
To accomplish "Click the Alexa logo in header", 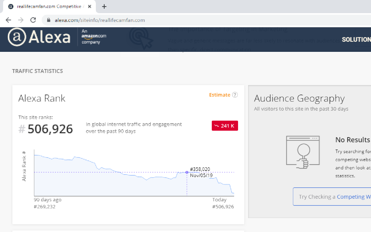I will (x=39, y=37).
